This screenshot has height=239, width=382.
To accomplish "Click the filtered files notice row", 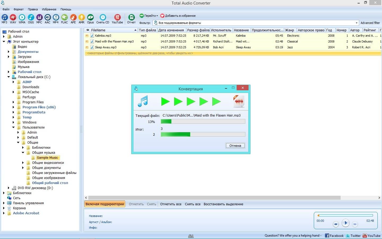I will click(x=233, y=53).
